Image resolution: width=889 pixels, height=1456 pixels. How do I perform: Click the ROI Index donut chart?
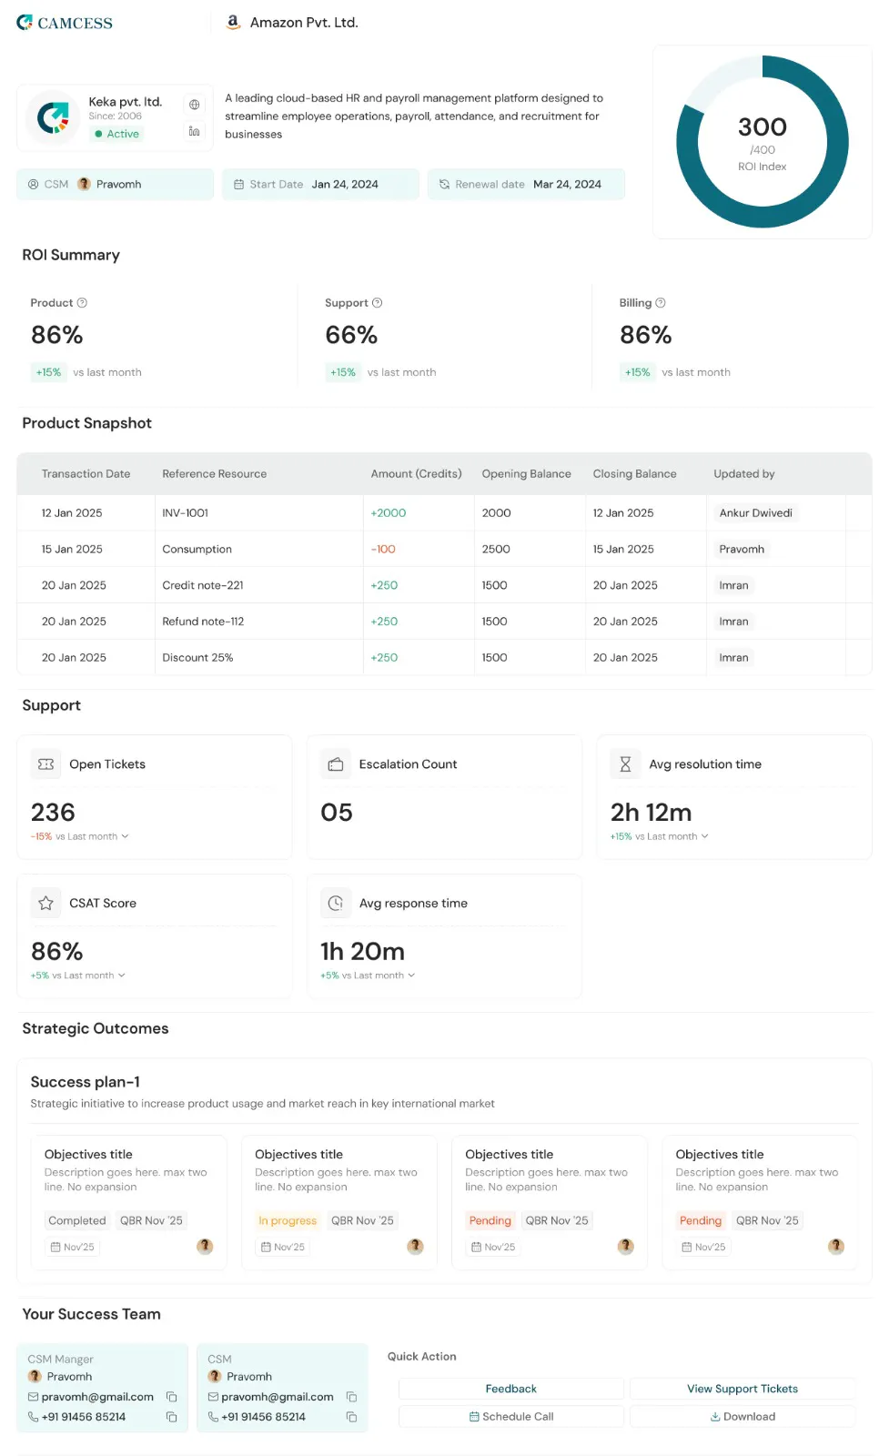coord(763,142)
